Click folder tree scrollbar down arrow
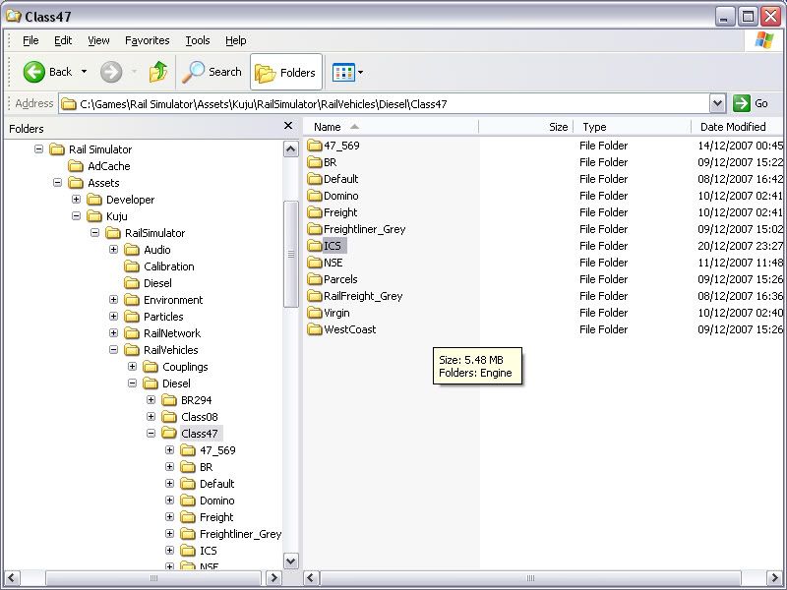 291,560
